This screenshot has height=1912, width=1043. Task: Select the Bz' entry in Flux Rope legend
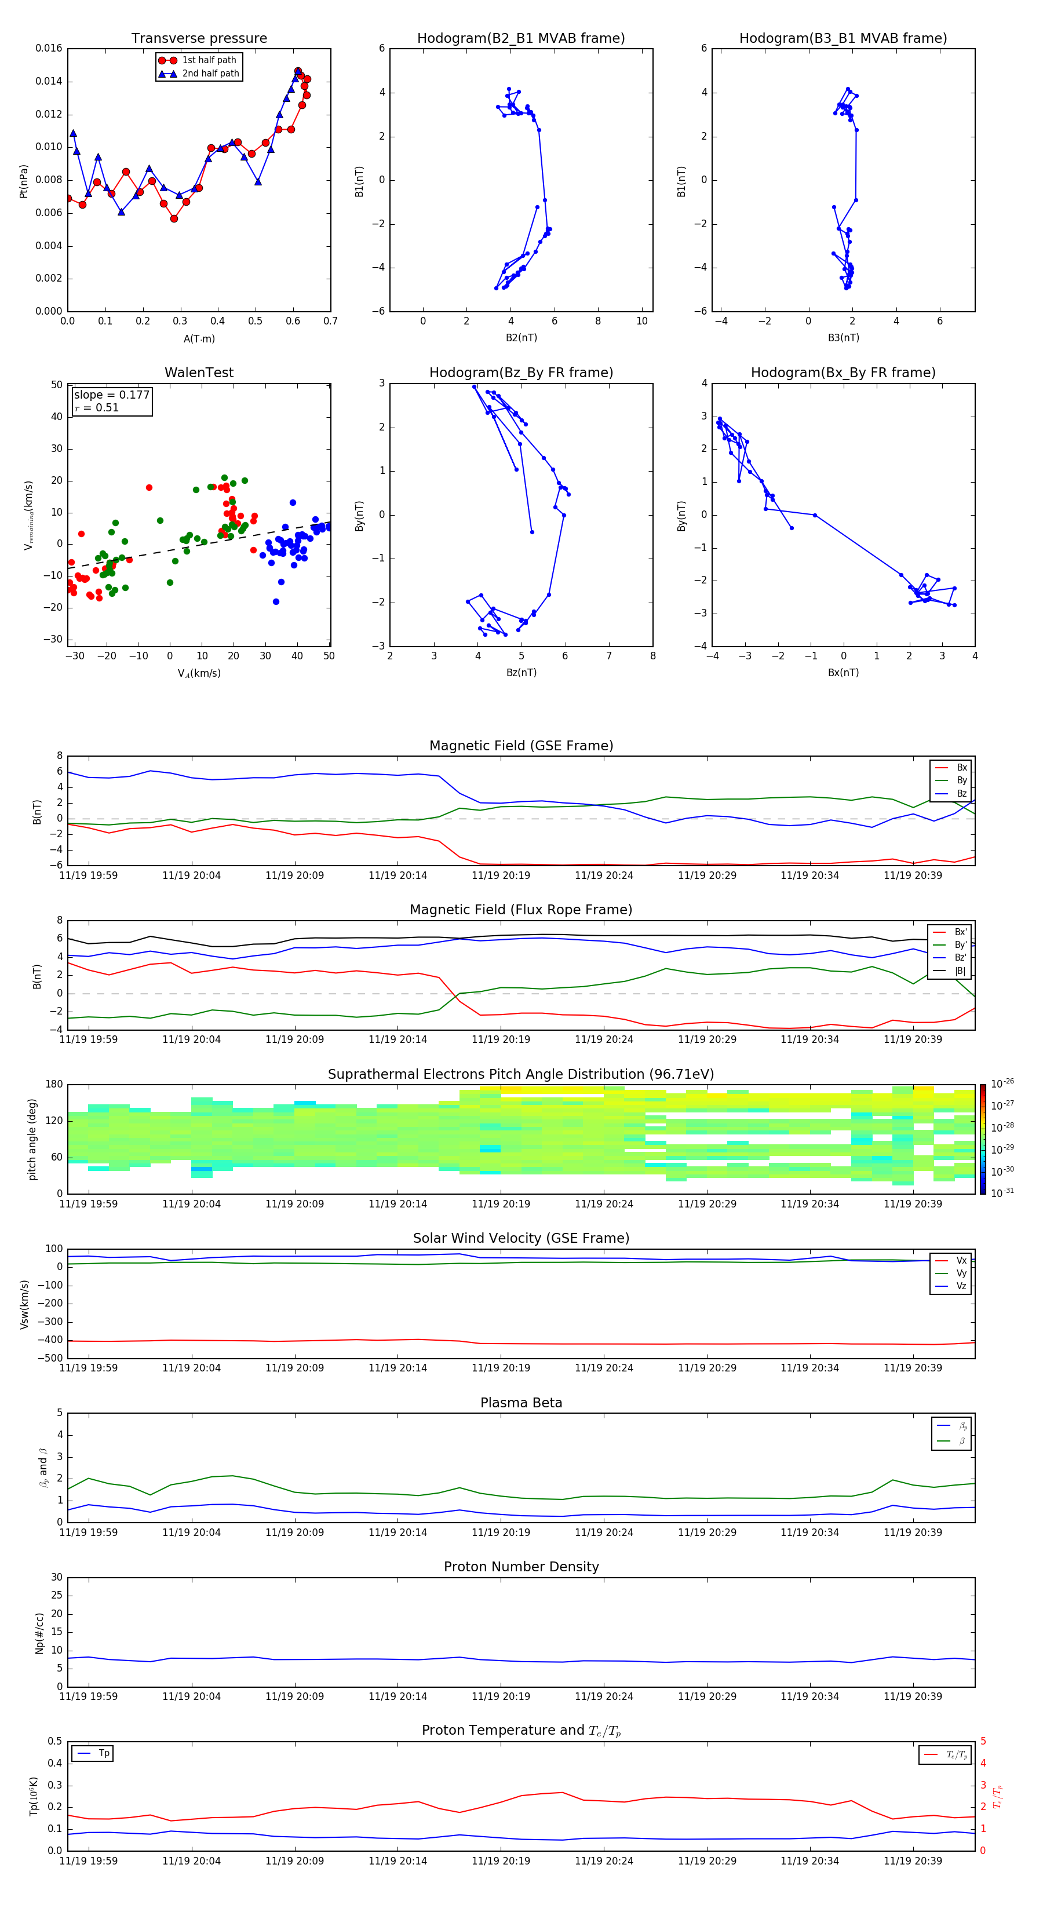coord(950,958)
